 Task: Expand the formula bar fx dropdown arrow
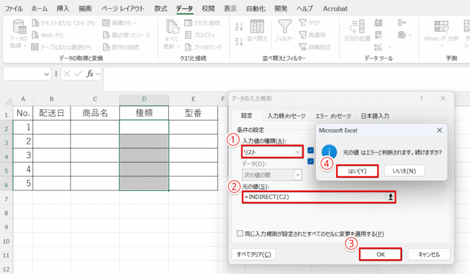(98, 74)
